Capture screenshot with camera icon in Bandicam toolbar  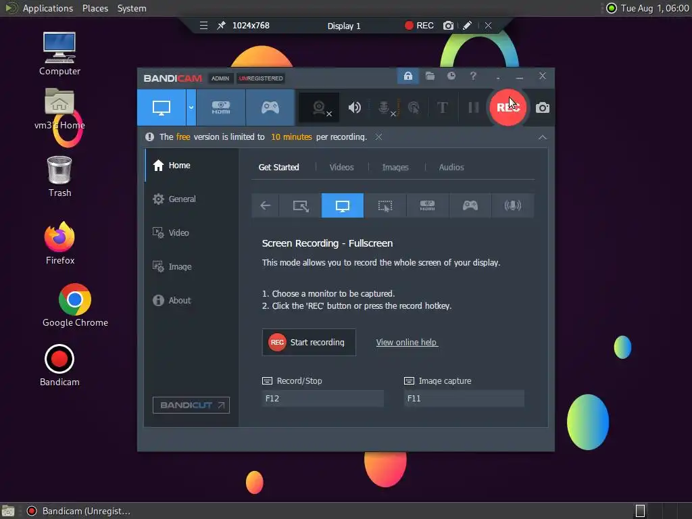click(x=543, y=107)
